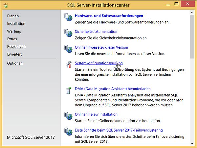197x148 pixels.
Task: Open Onlinehilfe zur Installation link
Action: (x=96, y=114)
